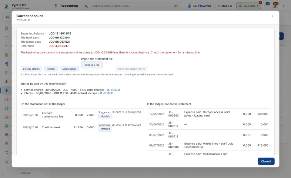Open the dashboard grid icon in sidebar
The width and height of the screenshot is (291, 178).
pyautogui.click(x=6, y=28)
